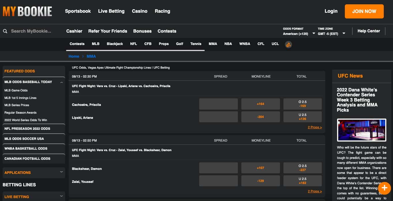Screen dimensions: 393x201
Task: Switch to the Blackjack tab
Action: pyautogui.click(x=115, y=44)
